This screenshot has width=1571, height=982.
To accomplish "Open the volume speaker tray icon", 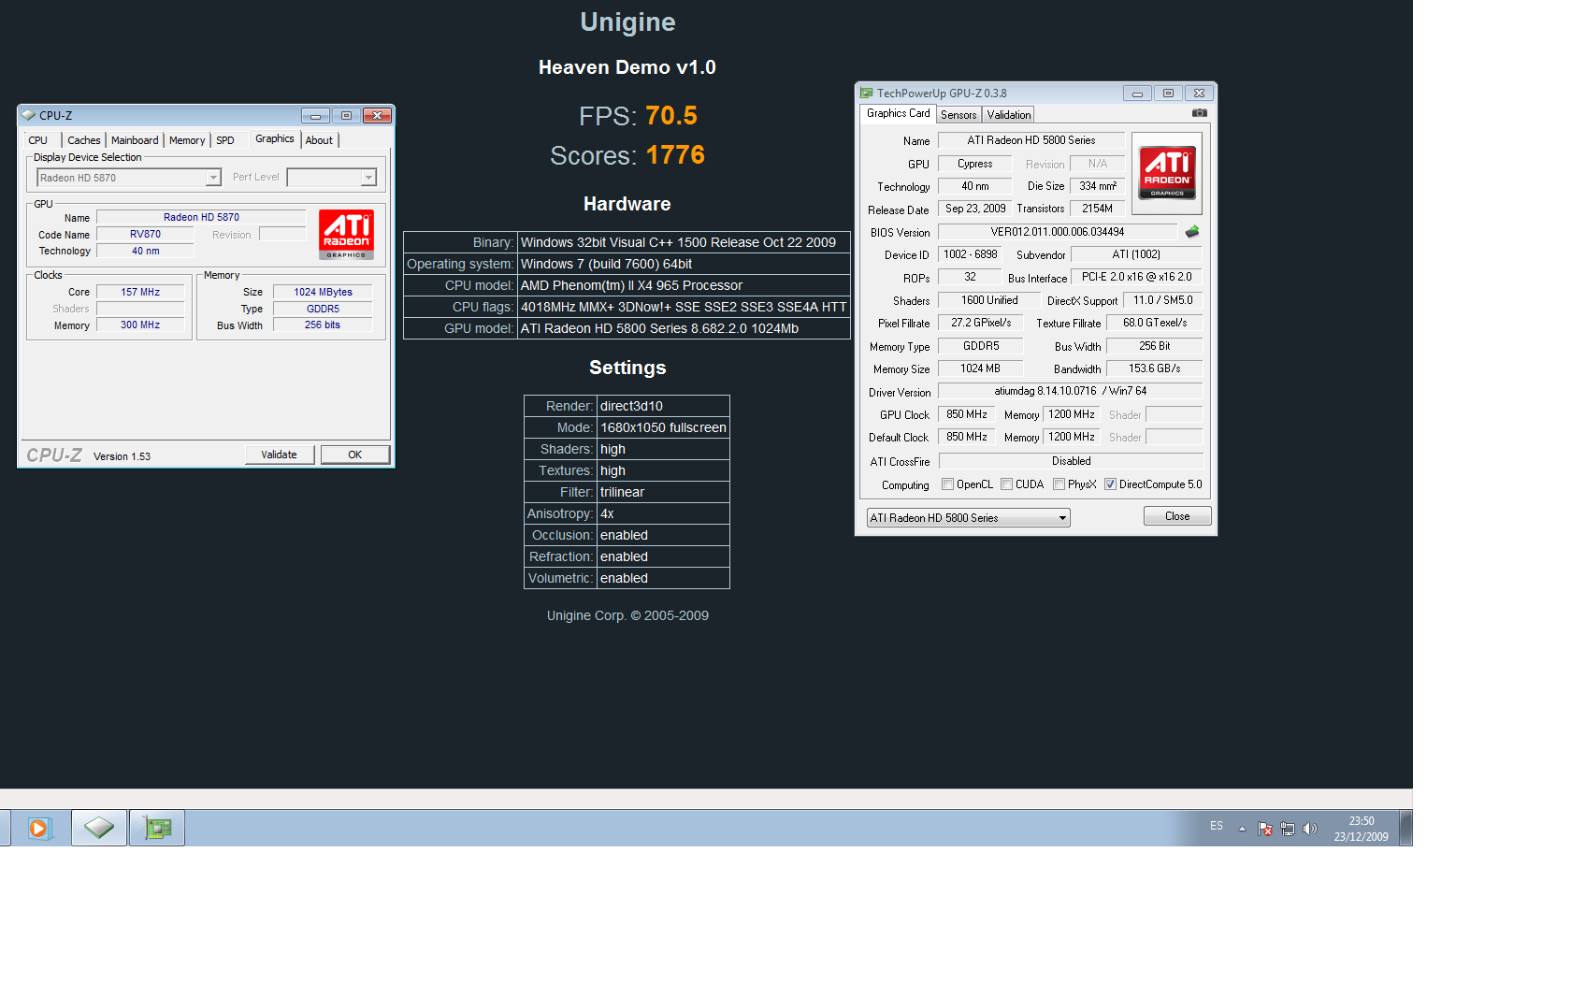I will [1310, 829].
